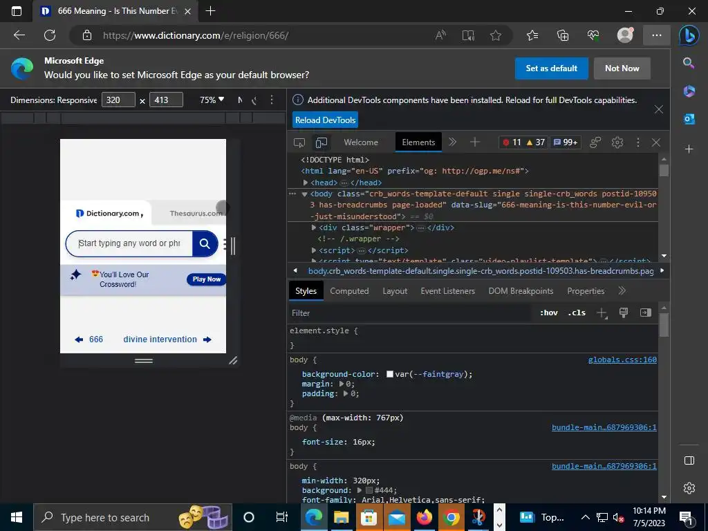This screenshot has height=531, width=708.
Task: Add page to favorites star icon
Action: point(496,35)
